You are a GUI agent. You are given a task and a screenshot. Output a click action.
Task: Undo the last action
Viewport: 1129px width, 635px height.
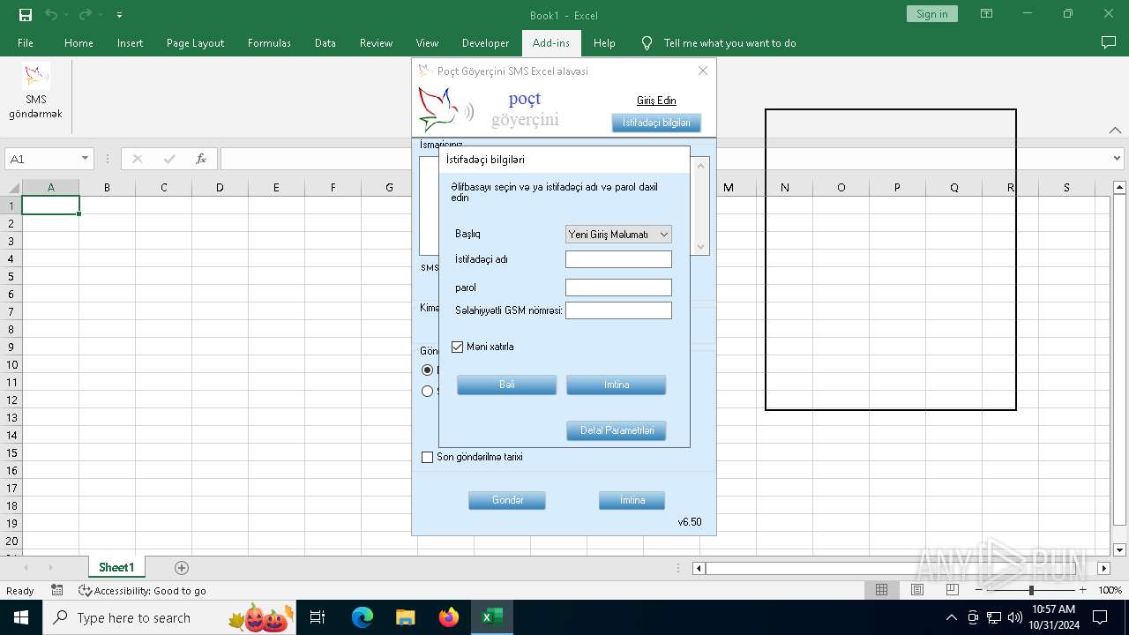pyautogui.click(x=51, y=15)
